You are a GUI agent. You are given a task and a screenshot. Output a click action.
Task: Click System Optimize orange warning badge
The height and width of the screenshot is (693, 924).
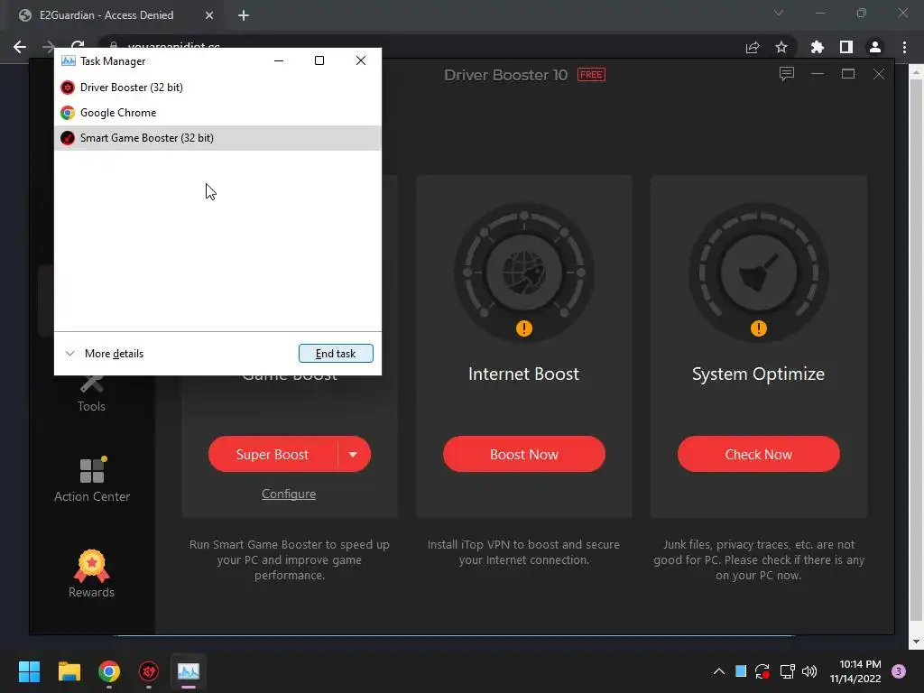pos(758,328)
